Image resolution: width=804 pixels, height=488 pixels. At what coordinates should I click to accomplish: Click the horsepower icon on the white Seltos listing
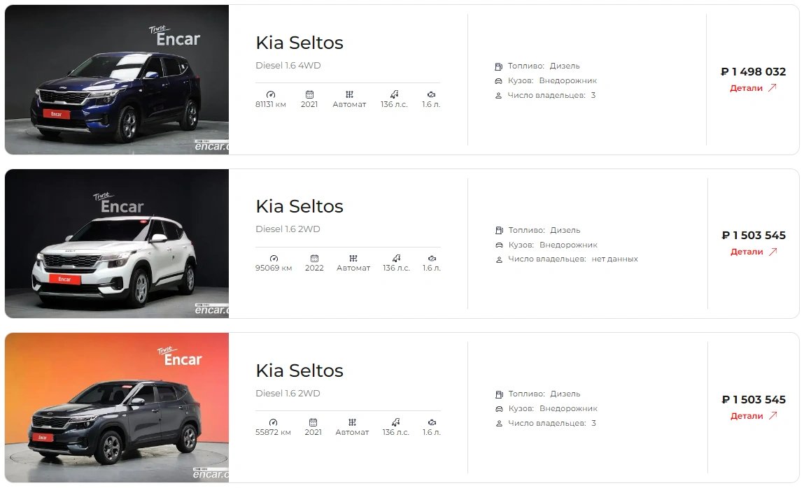point(396,258)
